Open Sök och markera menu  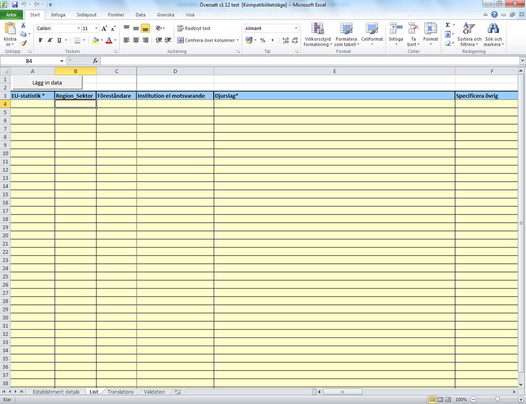tap(493, 34)
